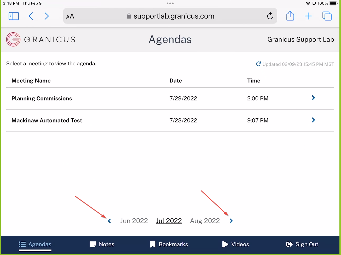Open the Planning Commissions row arrow
341x255 pixels.
(x=313, y=98)
